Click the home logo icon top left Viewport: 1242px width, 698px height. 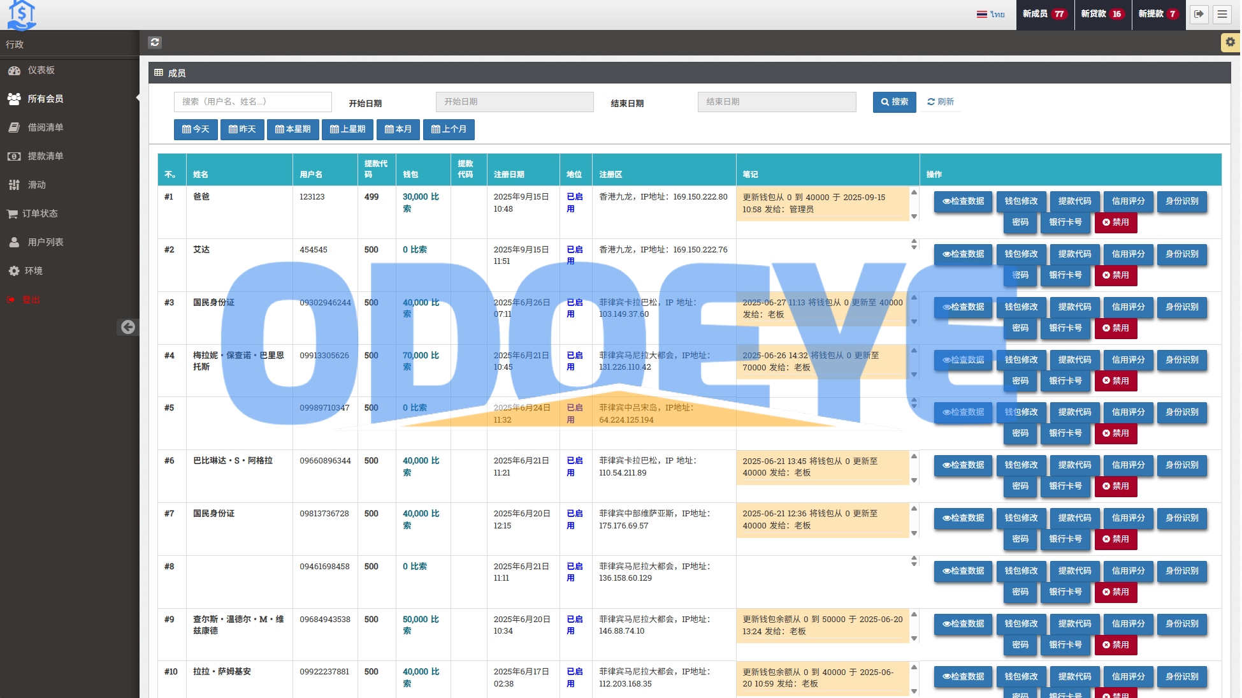pos(22,15)
